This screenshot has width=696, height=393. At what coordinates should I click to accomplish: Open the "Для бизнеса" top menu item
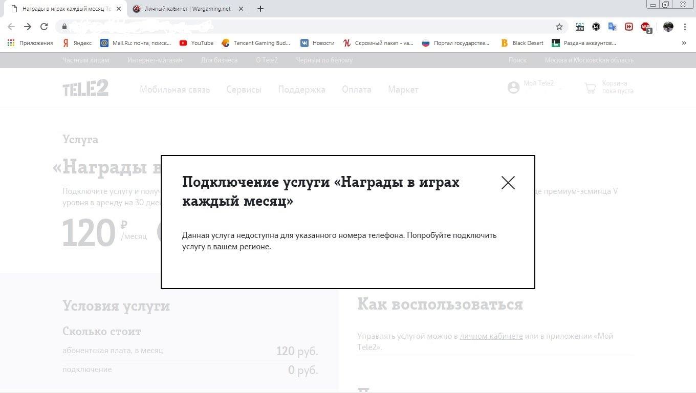point(219,60)
